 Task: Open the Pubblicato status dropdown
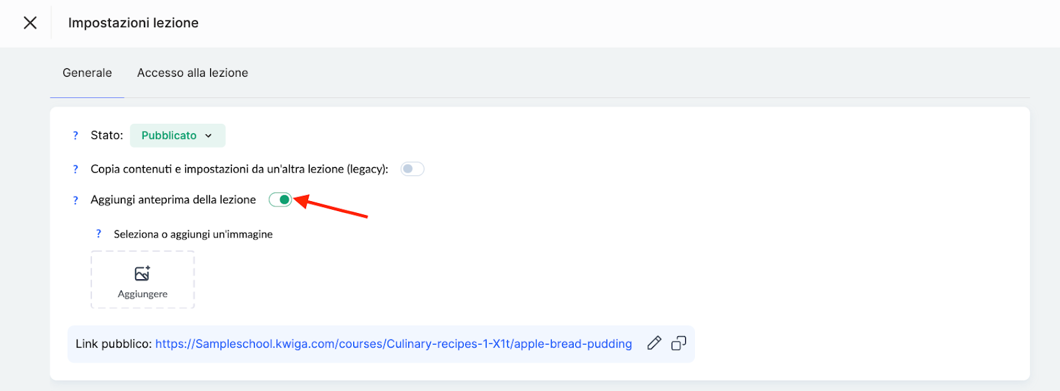coord(177,136)
